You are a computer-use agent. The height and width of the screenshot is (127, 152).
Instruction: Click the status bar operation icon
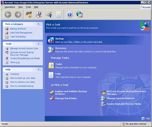[124, 124]
